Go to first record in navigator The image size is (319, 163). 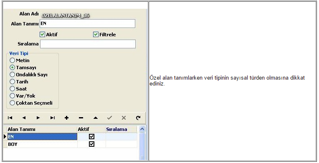click(10, 118)
